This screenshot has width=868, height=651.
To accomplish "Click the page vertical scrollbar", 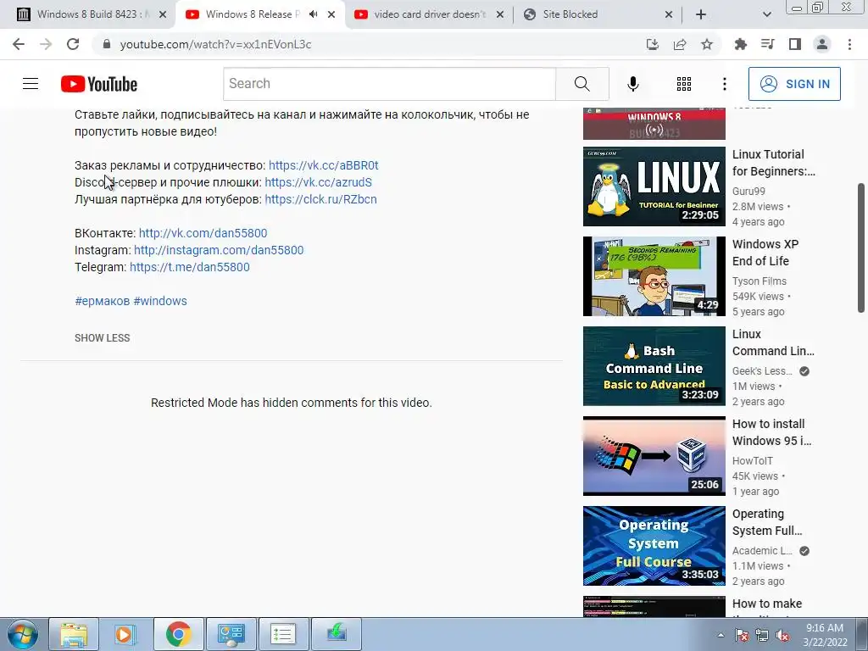I will [861, 248].
